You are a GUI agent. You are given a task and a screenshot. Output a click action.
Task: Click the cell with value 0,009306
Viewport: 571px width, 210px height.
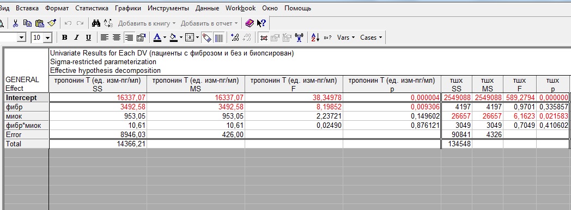coord(391,107)
